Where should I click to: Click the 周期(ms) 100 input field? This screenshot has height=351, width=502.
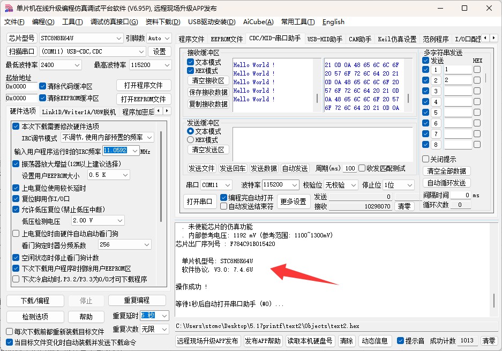click(x=350, y=168)
